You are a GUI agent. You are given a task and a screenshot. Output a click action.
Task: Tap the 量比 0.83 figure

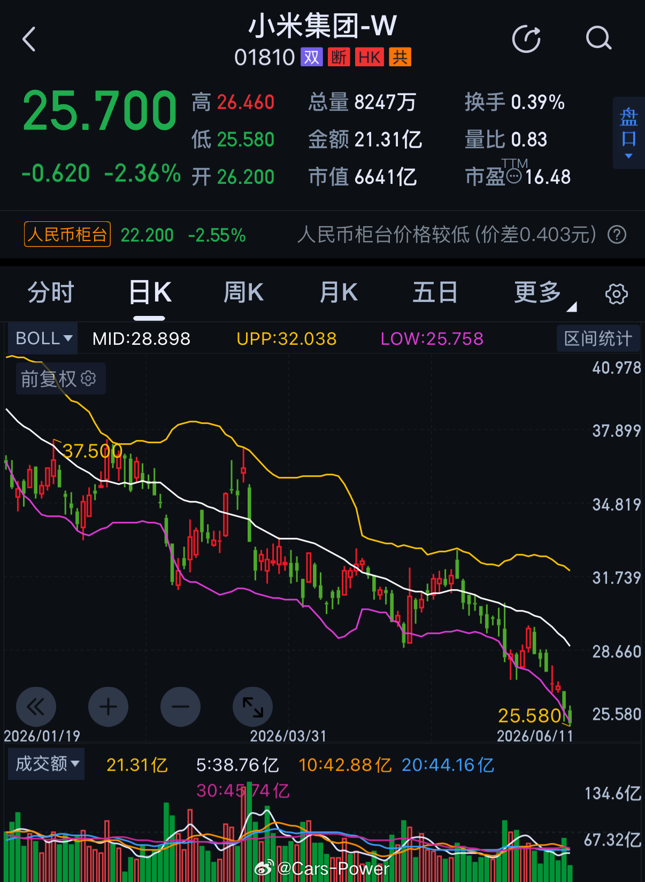coord(506,140)
